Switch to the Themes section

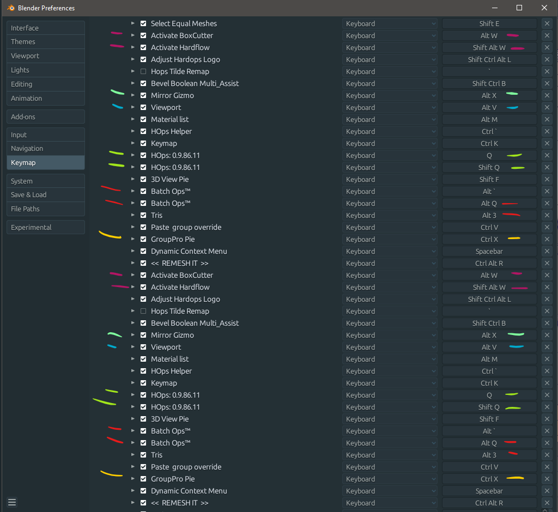point(46,41)
